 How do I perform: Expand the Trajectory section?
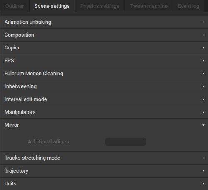tap(104, 171)
